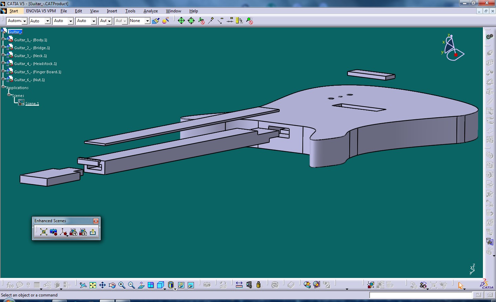Select Guitar_1_ (Body.1) tree label

coord(31,40)
